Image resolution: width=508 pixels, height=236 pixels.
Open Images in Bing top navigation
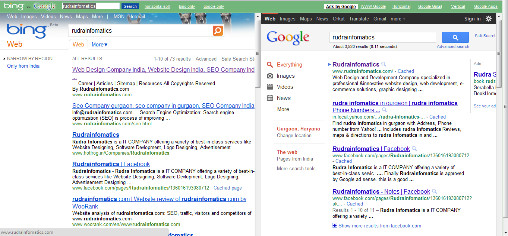tap(29, 16)
